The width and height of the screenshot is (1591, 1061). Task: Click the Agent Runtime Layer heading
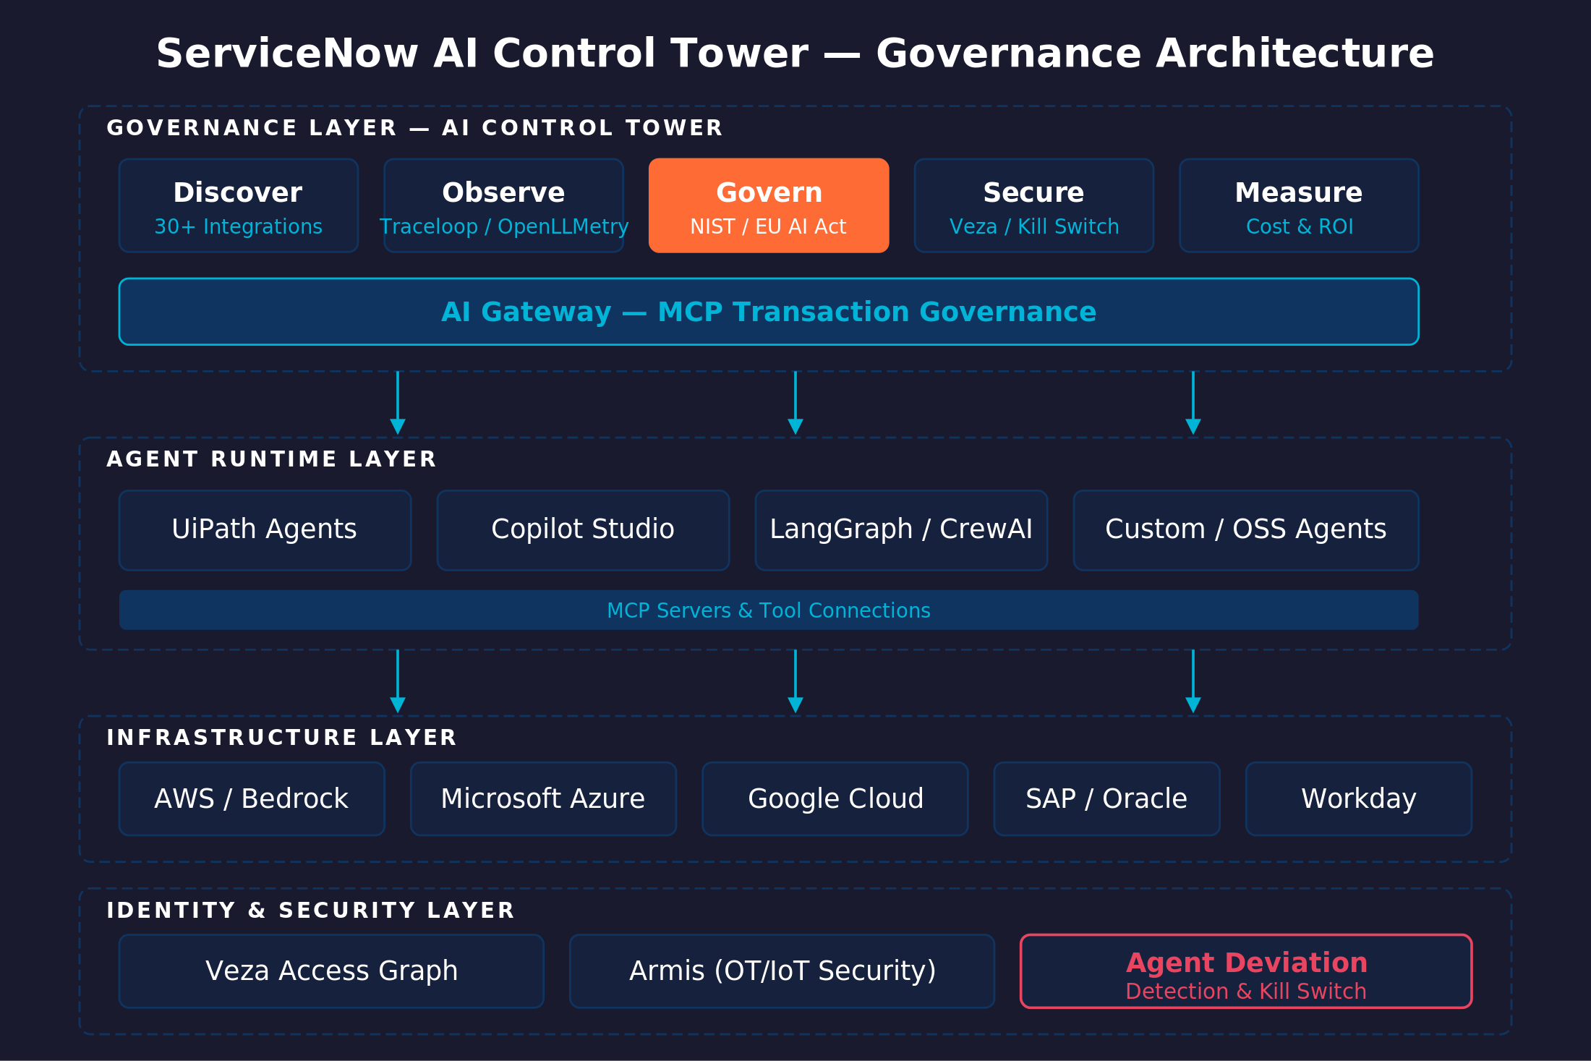[271, 459]
